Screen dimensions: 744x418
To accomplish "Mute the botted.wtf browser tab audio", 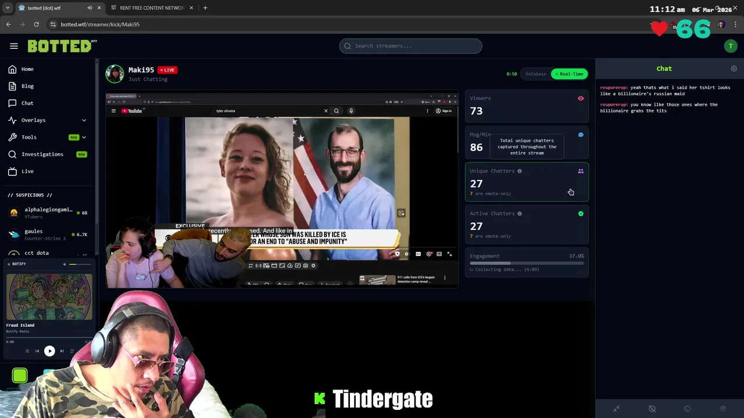I will pos(90,8).
